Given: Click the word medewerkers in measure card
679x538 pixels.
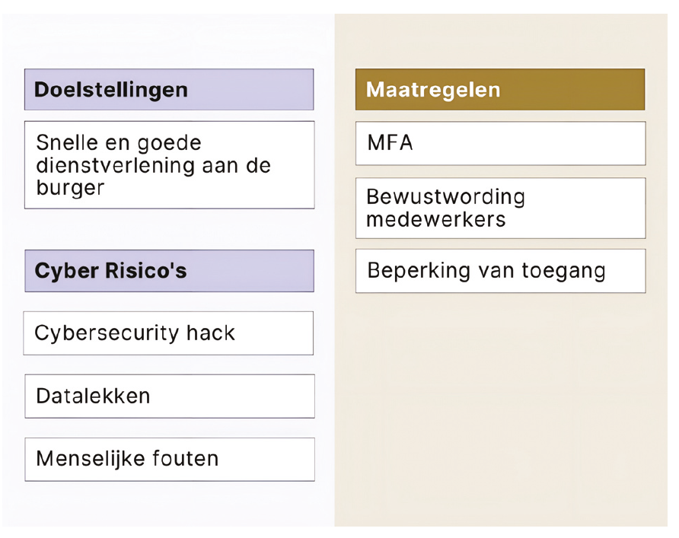Looking at the screenshot, I should [436, 219].
